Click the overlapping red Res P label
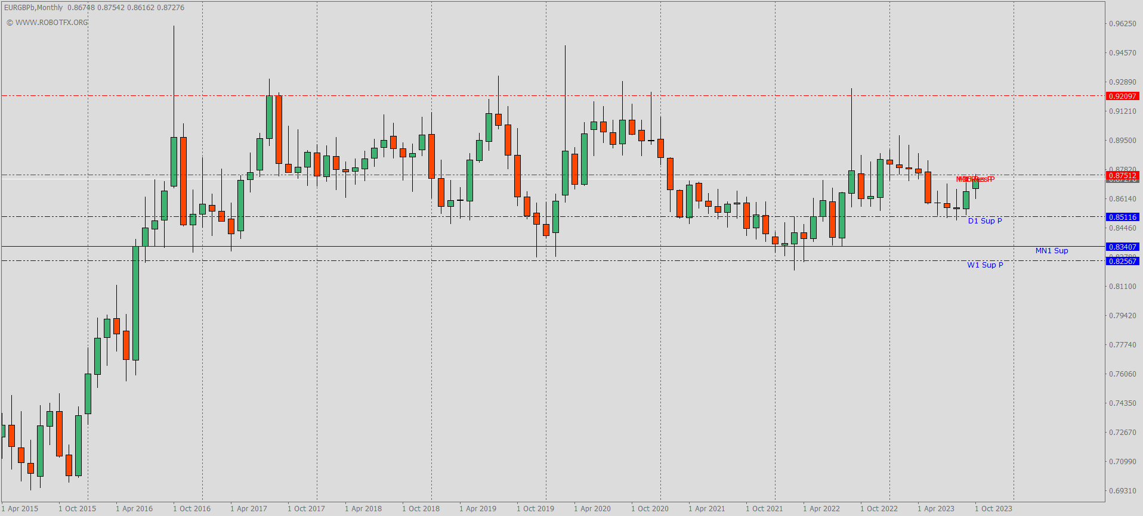Image resolution: width=1143 pixels, height=516 pixels. [975, 179]
